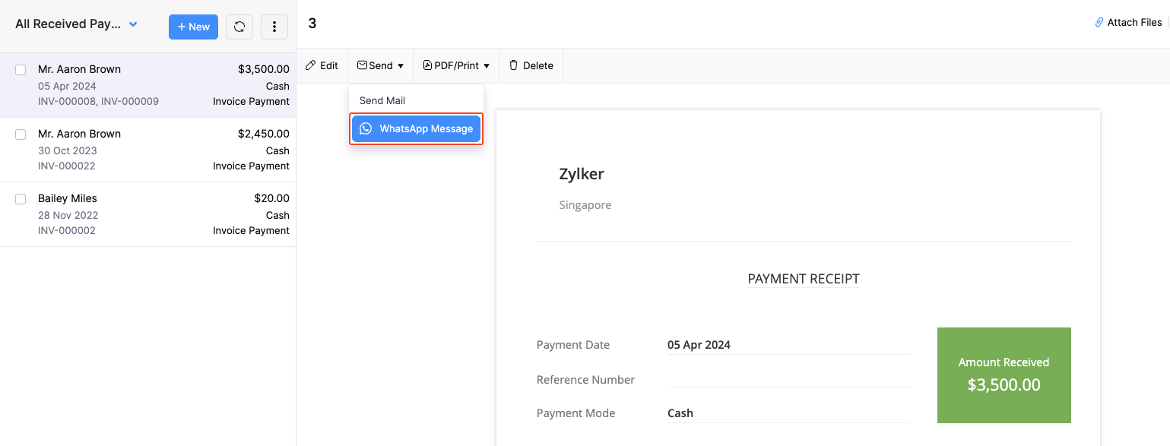Click the New button to add a payment
The image size is (1170, 446).
pos(193,27)
